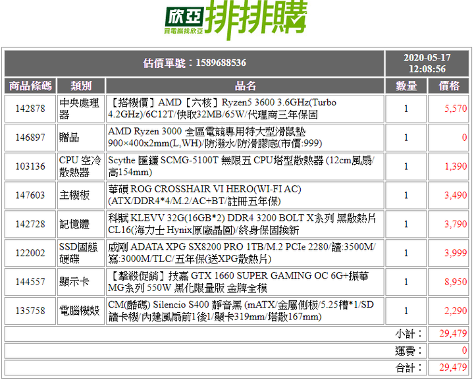Viewport: 474px width, 380px height.
Task: Select the quote number 1589688536 header
Action: 194,63
